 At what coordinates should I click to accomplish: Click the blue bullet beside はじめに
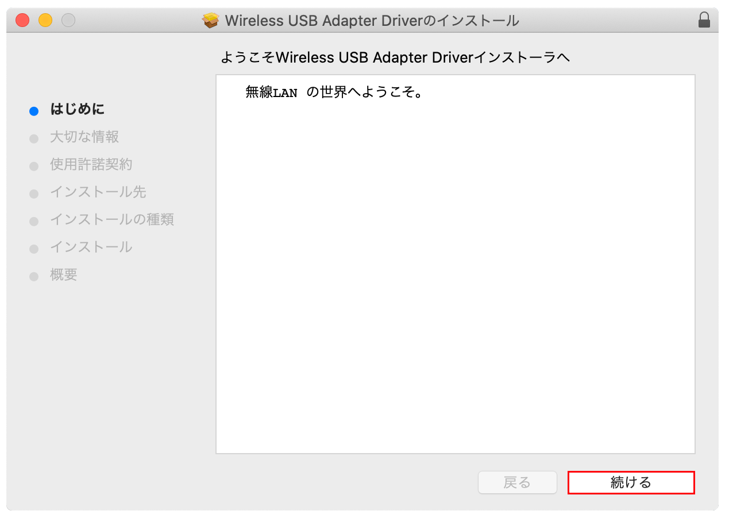tap(34, 111)
